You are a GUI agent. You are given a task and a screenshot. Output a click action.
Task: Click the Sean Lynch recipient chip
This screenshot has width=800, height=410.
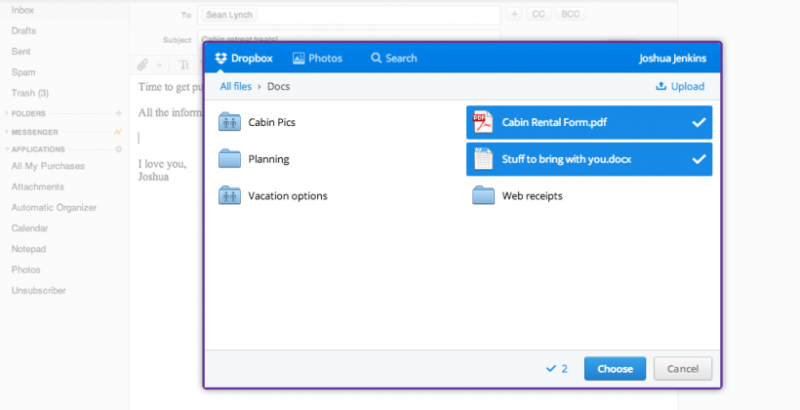pyautogui.click(x=229, y=15)
